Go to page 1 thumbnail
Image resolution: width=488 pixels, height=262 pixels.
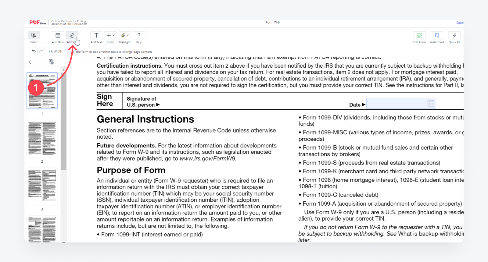point(42,91)
